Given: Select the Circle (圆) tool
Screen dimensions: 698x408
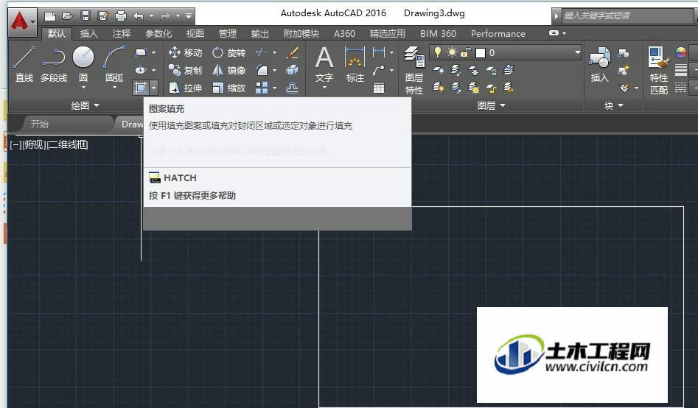Looking at the screenshot, I should coord(83,64).
